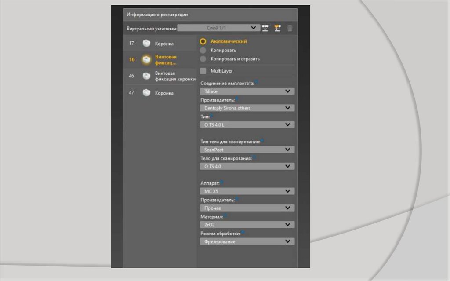Click the tooth icon of row 46
The image size is (450, 281).
point(146,76)
